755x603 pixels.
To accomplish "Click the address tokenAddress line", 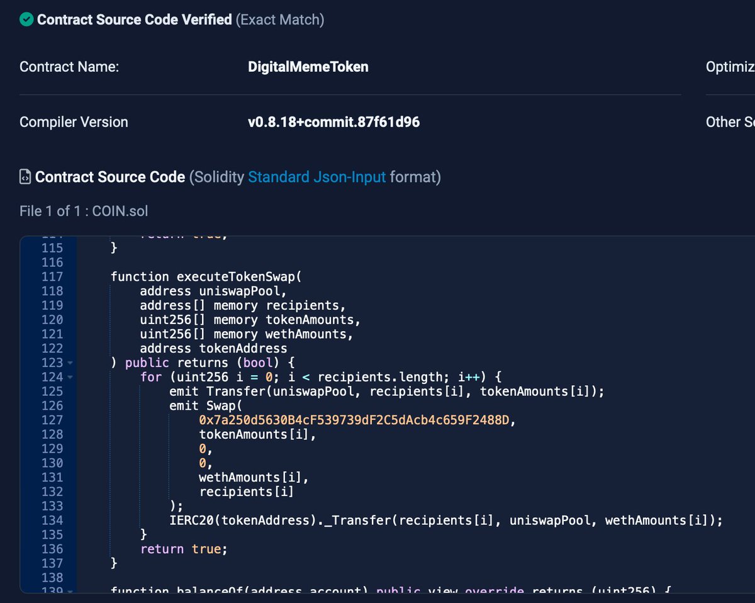I will coord(213,349).
